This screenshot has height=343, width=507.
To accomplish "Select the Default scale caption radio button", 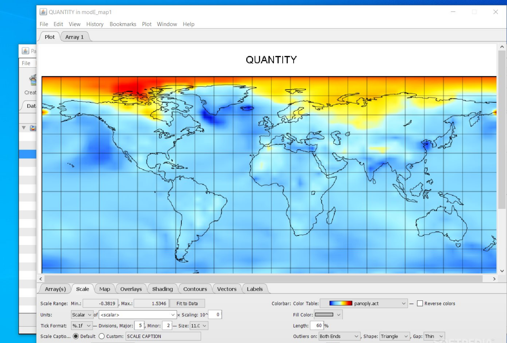I will click(76, 336).
